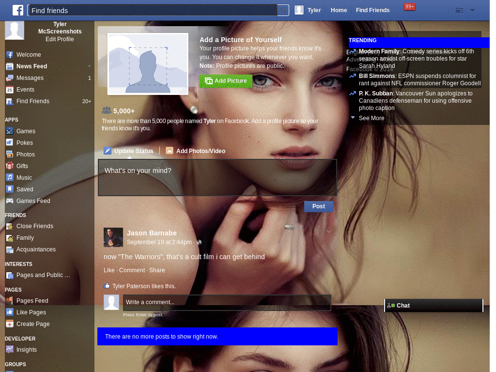
Task: Open the Music app icon
Action: pos(10,177)
